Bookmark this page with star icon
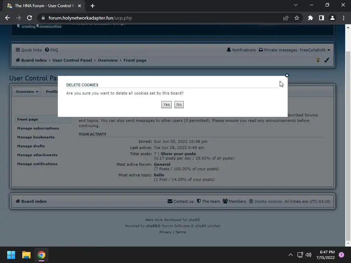Image resolution: width=351 pixels, height=263 pixels. coord(297,18)
